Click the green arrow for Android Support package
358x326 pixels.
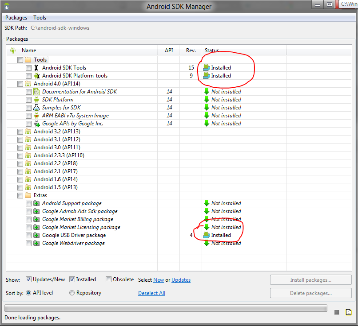207,203
